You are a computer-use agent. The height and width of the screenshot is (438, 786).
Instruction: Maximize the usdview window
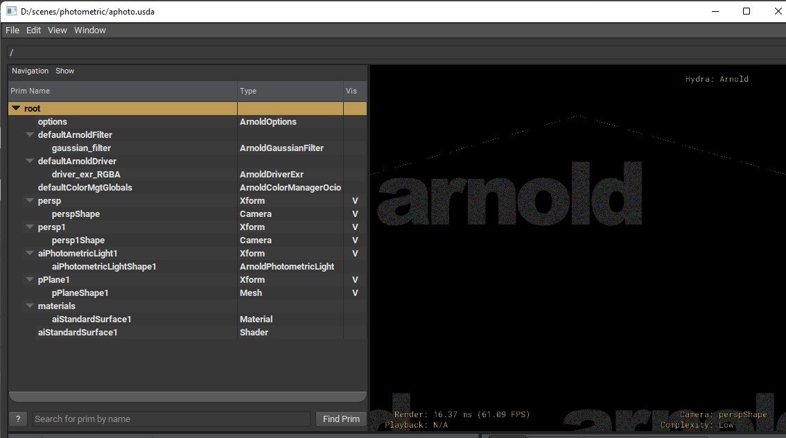(746, 11)
